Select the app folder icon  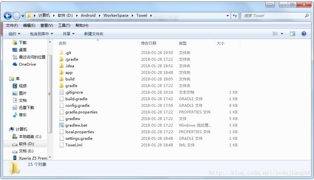pos(62,72)
